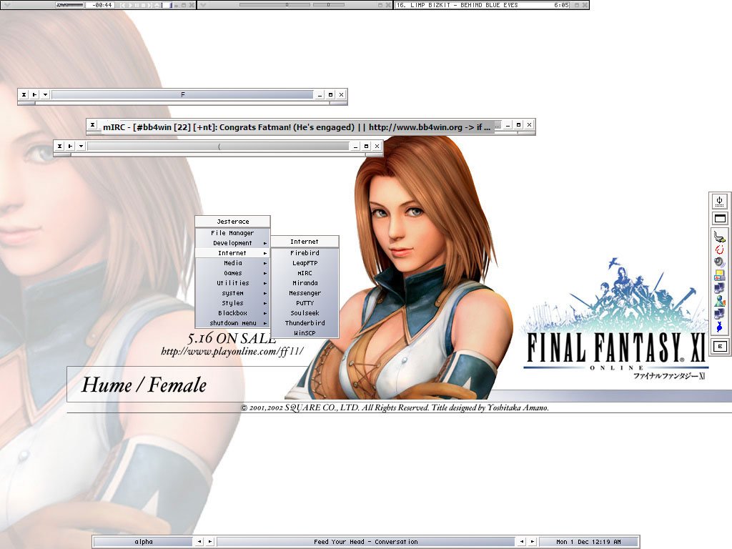Viewport: 732px width, 549px height.
Task: Select the highlighted Internet entry in Jesterace menu
Action: [x=232, y=253]
